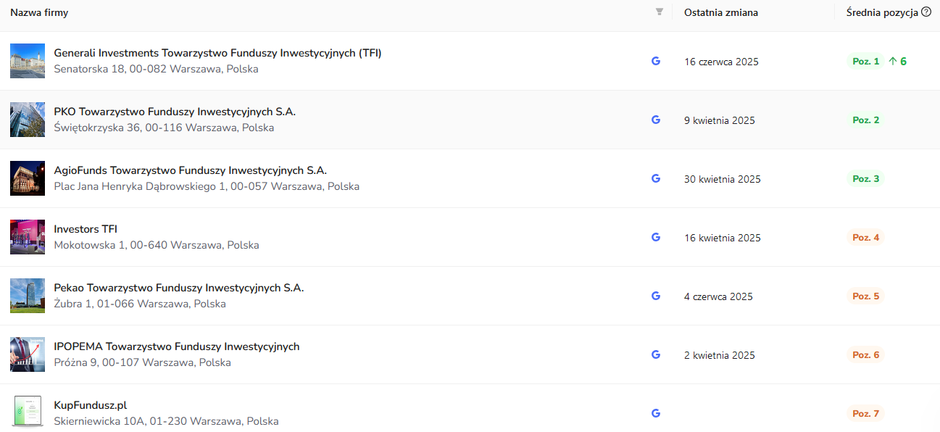Image resolution: width=940 pixels, height=432 pixels.
Task: Click the AgioFunds night building thumbnail
Action: click(x=28, y=178)
